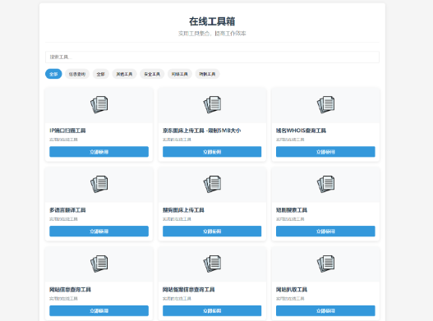Show only 安全工具 category
This screenshot has height=321, width=433.
152,74
